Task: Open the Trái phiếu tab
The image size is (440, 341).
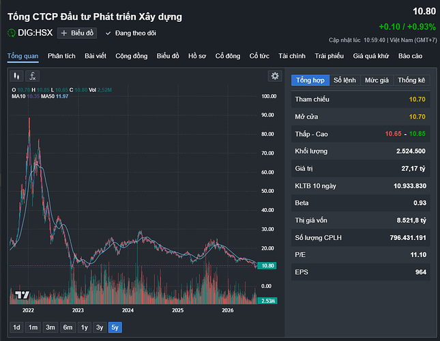Action: click(329, 56)
